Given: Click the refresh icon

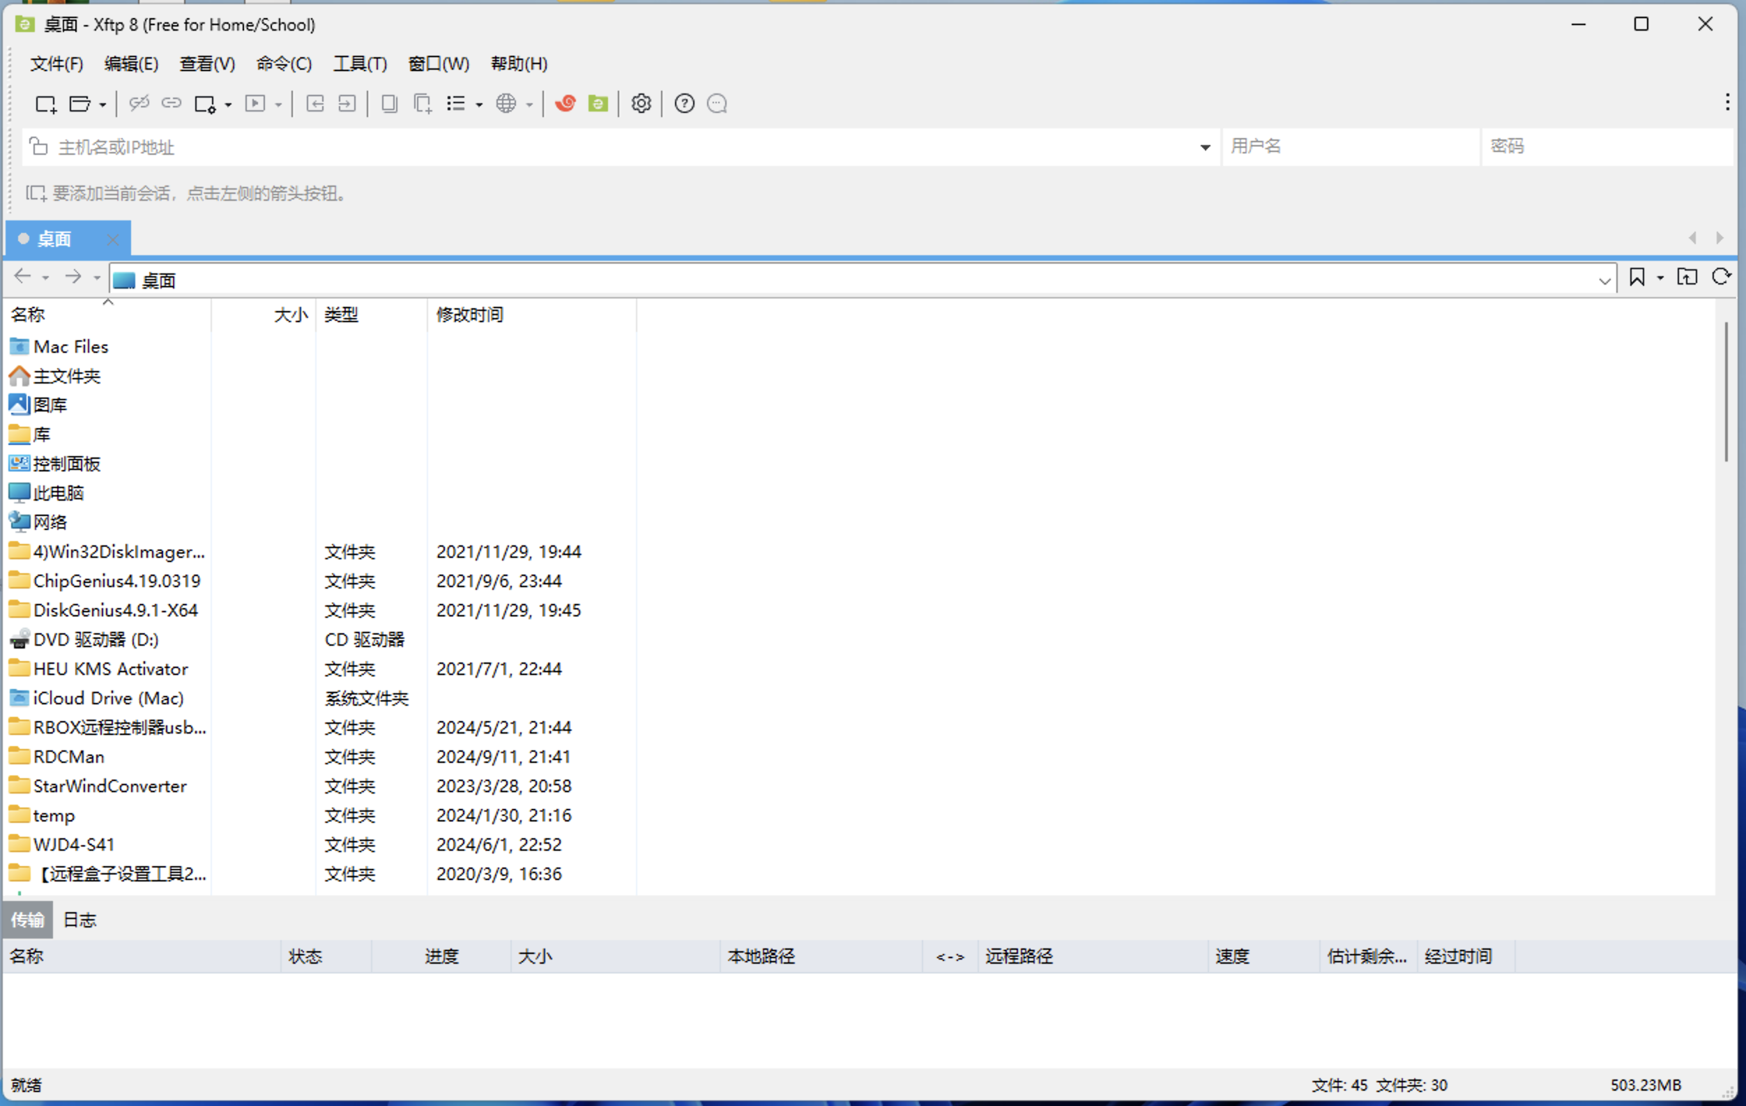Looking at the screenshot, I should pos(1722,277).
